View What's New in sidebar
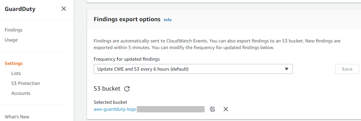The width and height of the screenshot is (361, 121). [x=17, y=117]
